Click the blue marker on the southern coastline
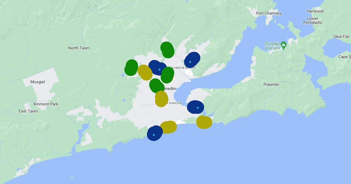351x184 pixels. tap(155, 133)
